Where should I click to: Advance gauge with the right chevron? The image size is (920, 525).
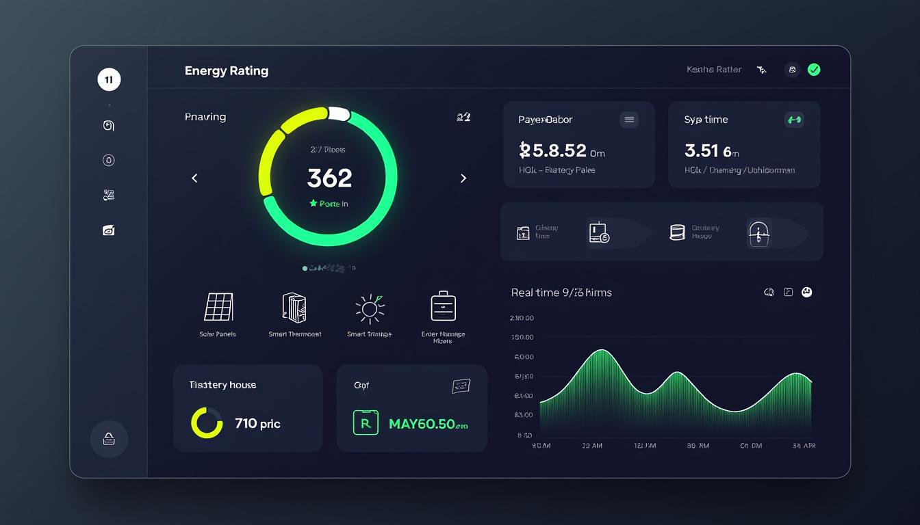click(x=463, y=178)
